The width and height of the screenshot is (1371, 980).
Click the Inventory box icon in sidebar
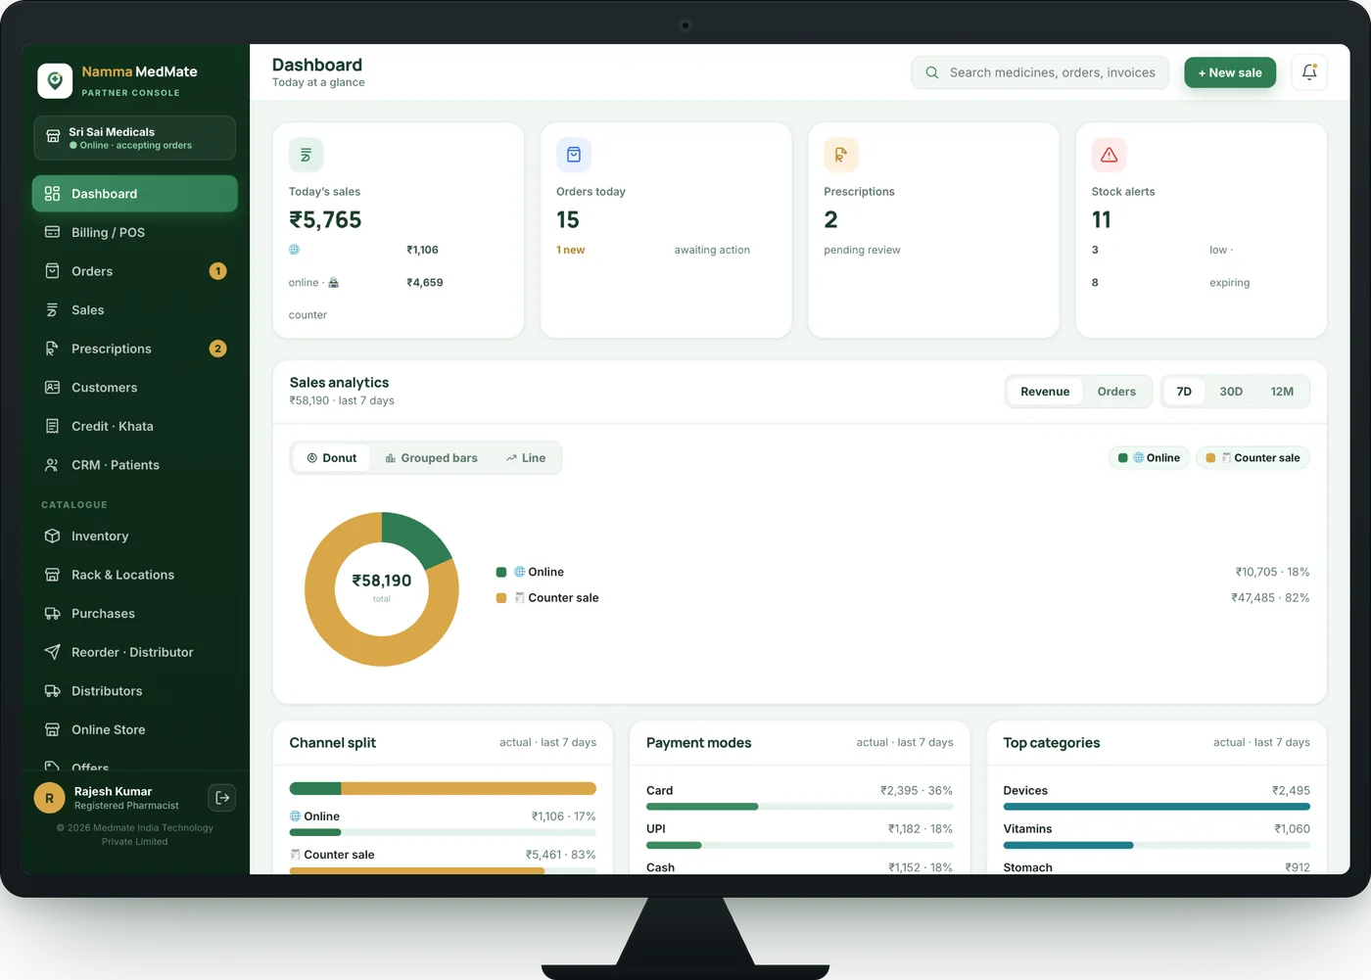53,537
